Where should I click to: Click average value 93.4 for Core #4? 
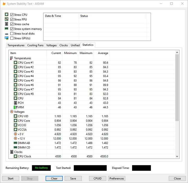(x=105, y=76)
